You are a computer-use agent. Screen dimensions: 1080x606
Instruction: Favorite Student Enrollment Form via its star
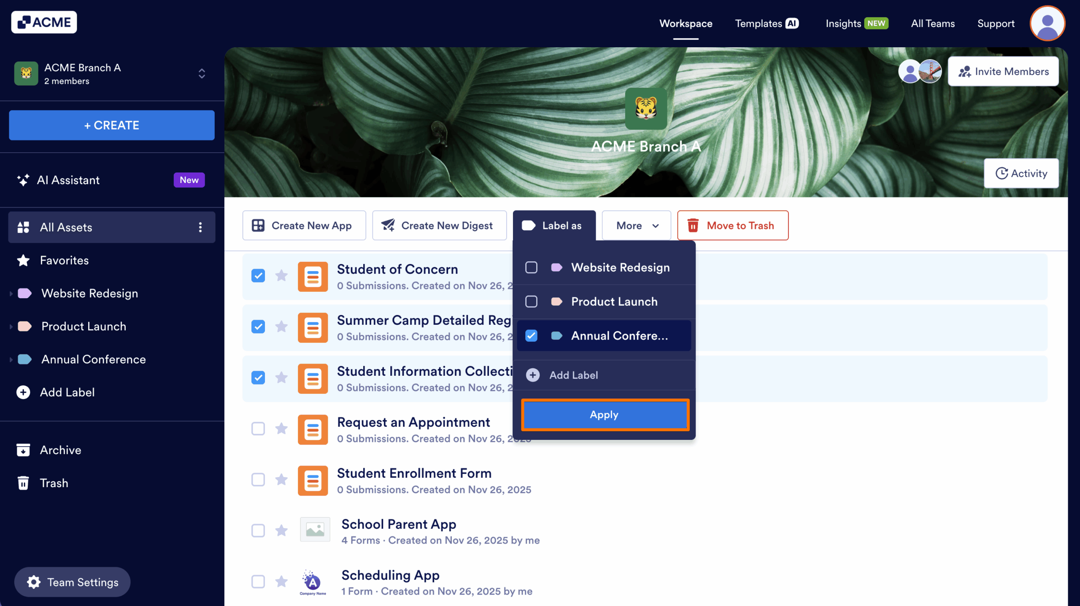pyautogui.click(x=281, y=479)
